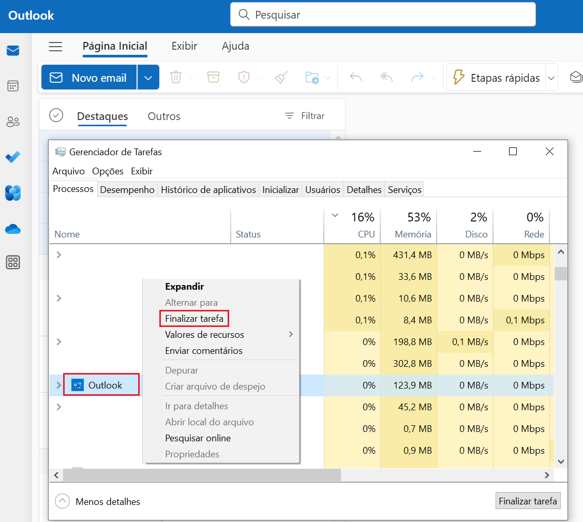Open the To Do checkmark app
Screen dimensions: 583x522
pos(13,157)
